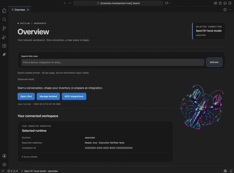
Task: Open the Search view in the activity bar
Action: (x=4, y=19)
